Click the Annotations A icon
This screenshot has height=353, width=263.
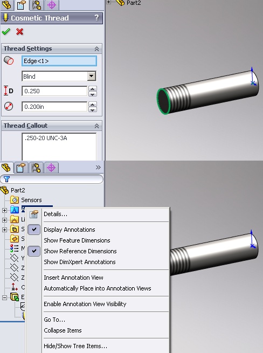pos(15,210)
